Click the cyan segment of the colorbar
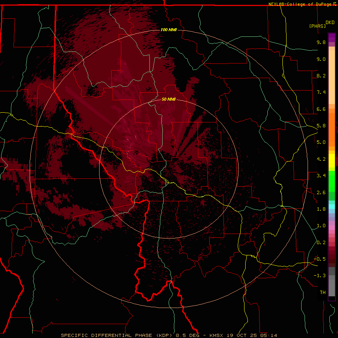This screenshot has width=338, height=338. tap(332, 207)
